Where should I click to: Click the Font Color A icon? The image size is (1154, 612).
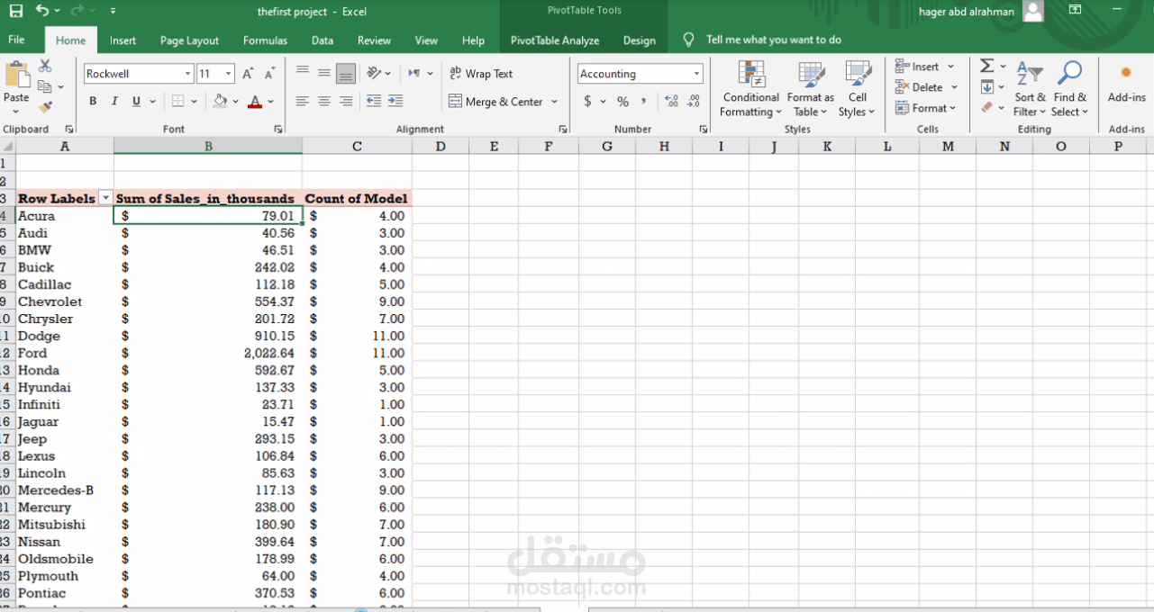tap(255, 102)
